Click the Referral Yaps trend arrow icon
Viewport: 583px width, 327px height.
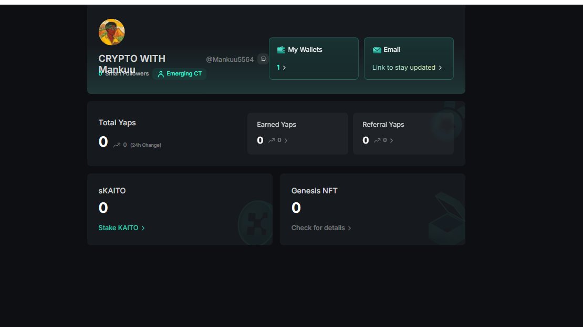(378, 140)
